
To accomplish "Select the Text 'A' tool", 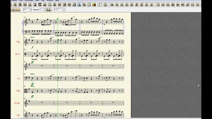I will pos(79,5).
